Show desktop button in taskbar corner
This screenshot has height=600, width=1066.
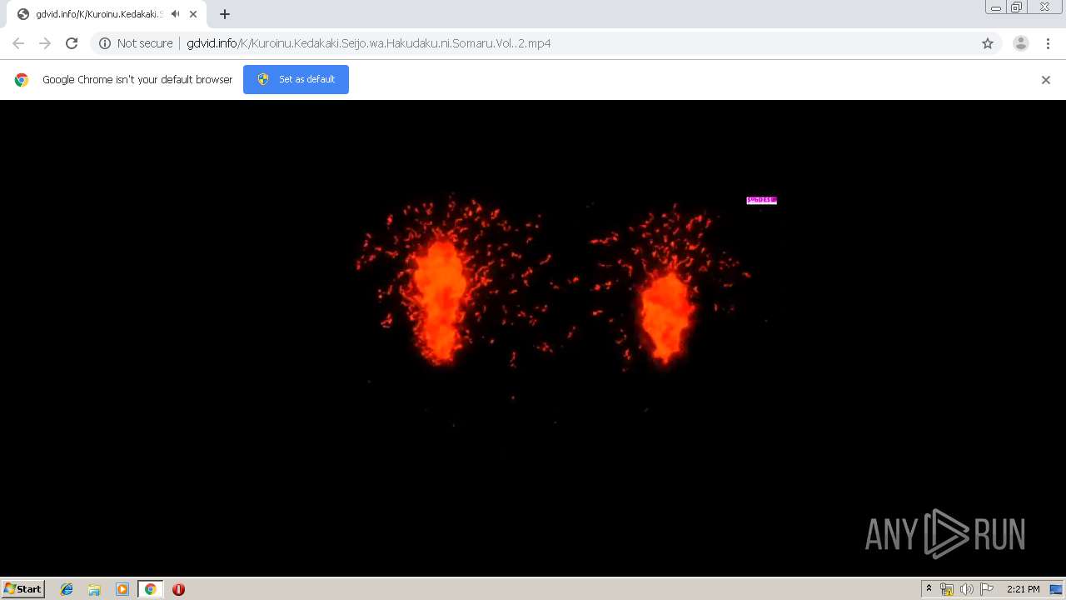(1056, 589)
